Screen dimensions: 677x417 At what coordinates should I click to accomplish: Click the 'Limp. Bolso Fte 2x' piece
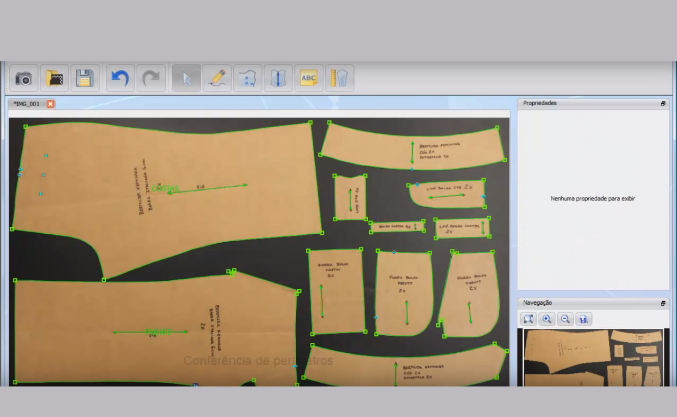click(x=447, y=194)
